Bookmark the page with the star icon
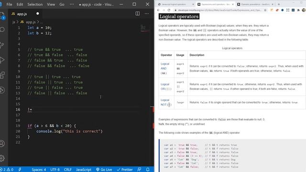 click(265, 10)
